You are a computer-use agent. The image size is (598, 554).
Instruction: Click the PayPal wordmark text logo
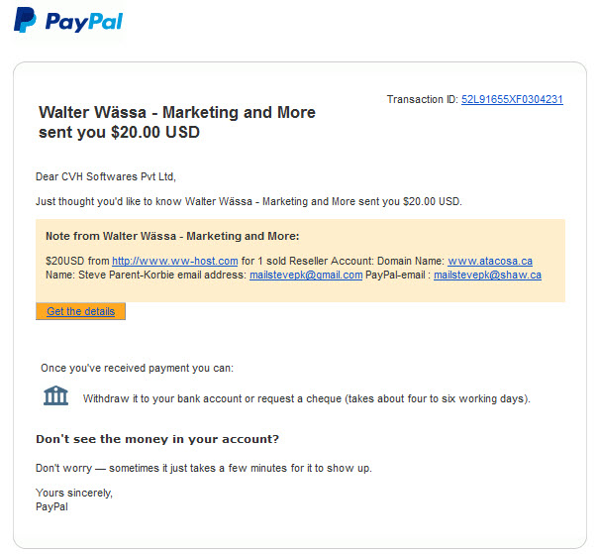coord(84,22)
